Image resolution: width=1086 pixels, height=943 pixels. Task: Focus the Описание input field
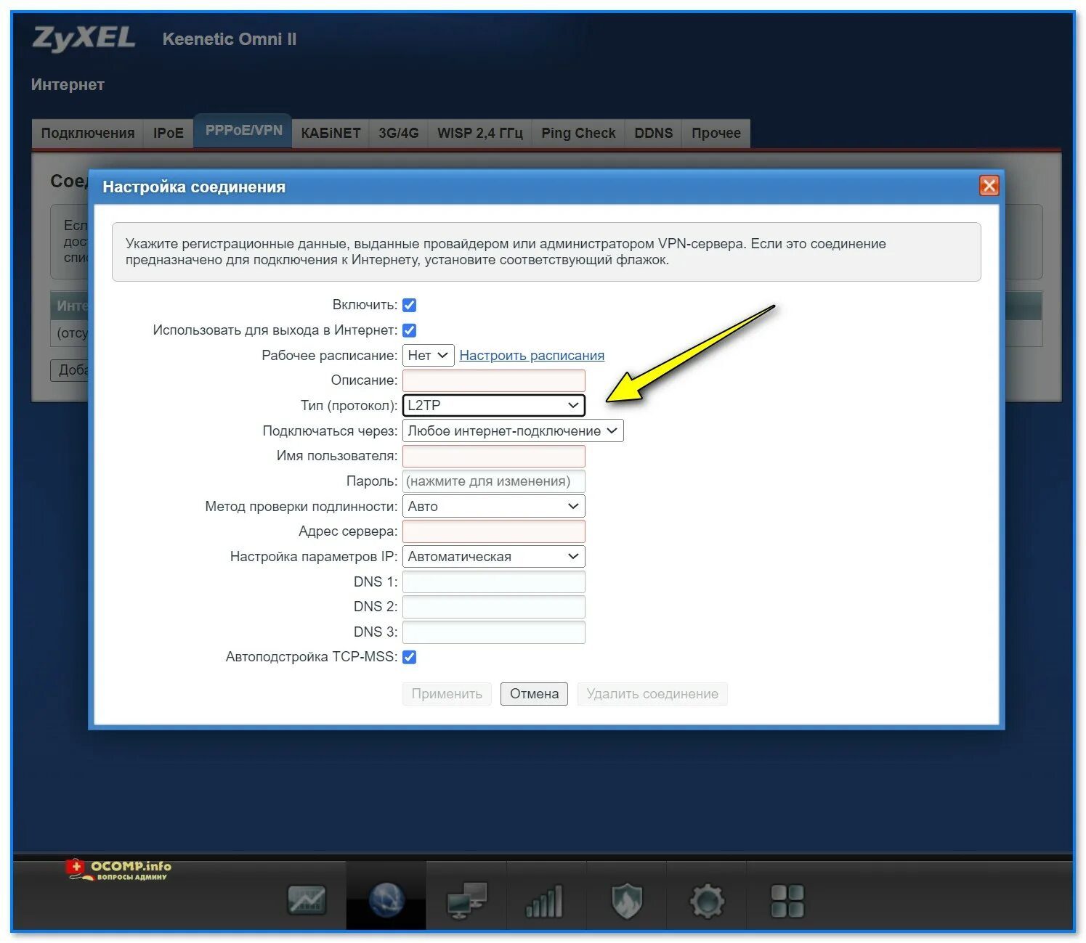pyautogui.click(x=494, y=380)
